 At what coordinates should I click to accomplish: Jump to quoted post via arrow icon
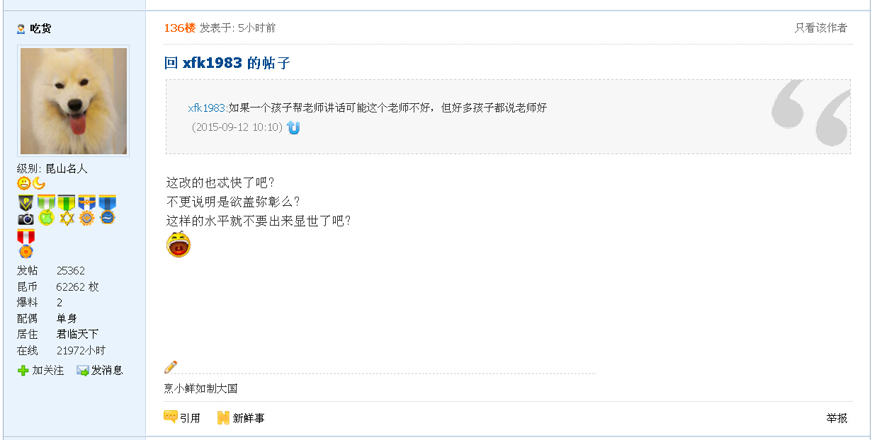coord(293,127)
